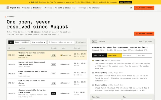Viewport: 161px width, 100px height.
Task: Click the yellow timeline dot beside the Identified update
Action: [x=93, y=60]
